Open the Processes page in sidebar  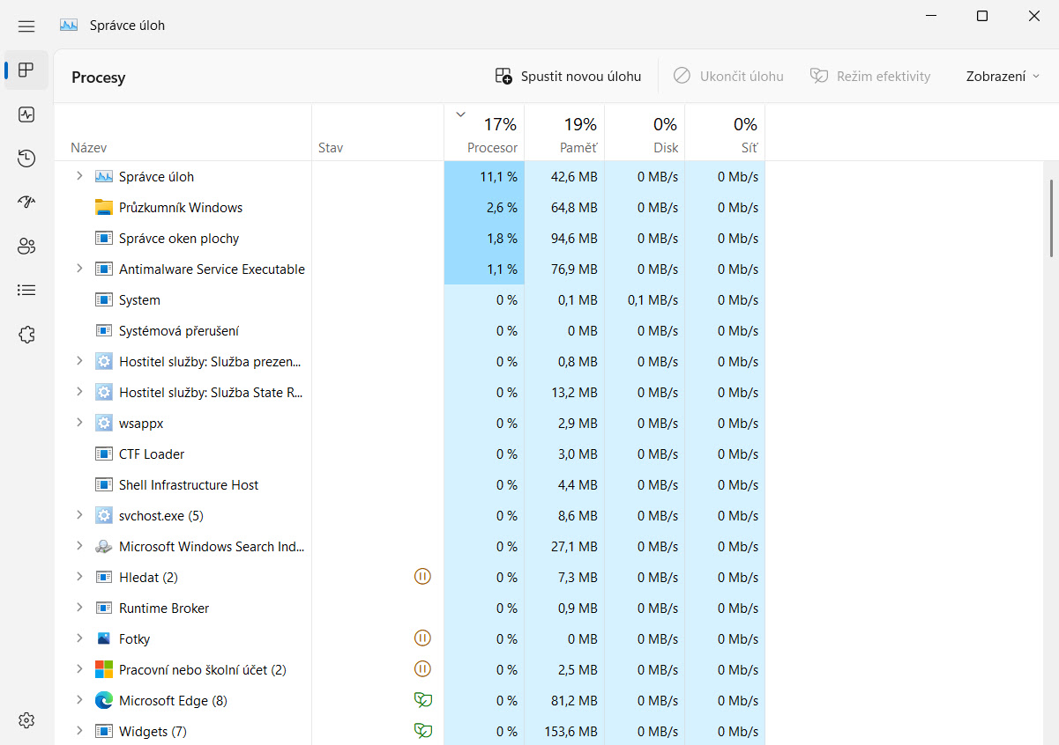click(26, 70)
